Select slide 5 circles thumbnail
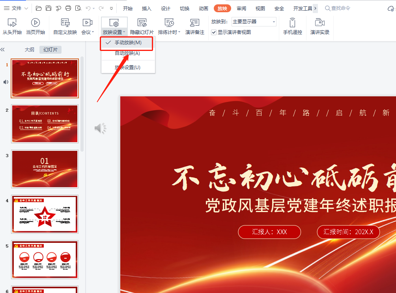 click(x=45, y=259)
